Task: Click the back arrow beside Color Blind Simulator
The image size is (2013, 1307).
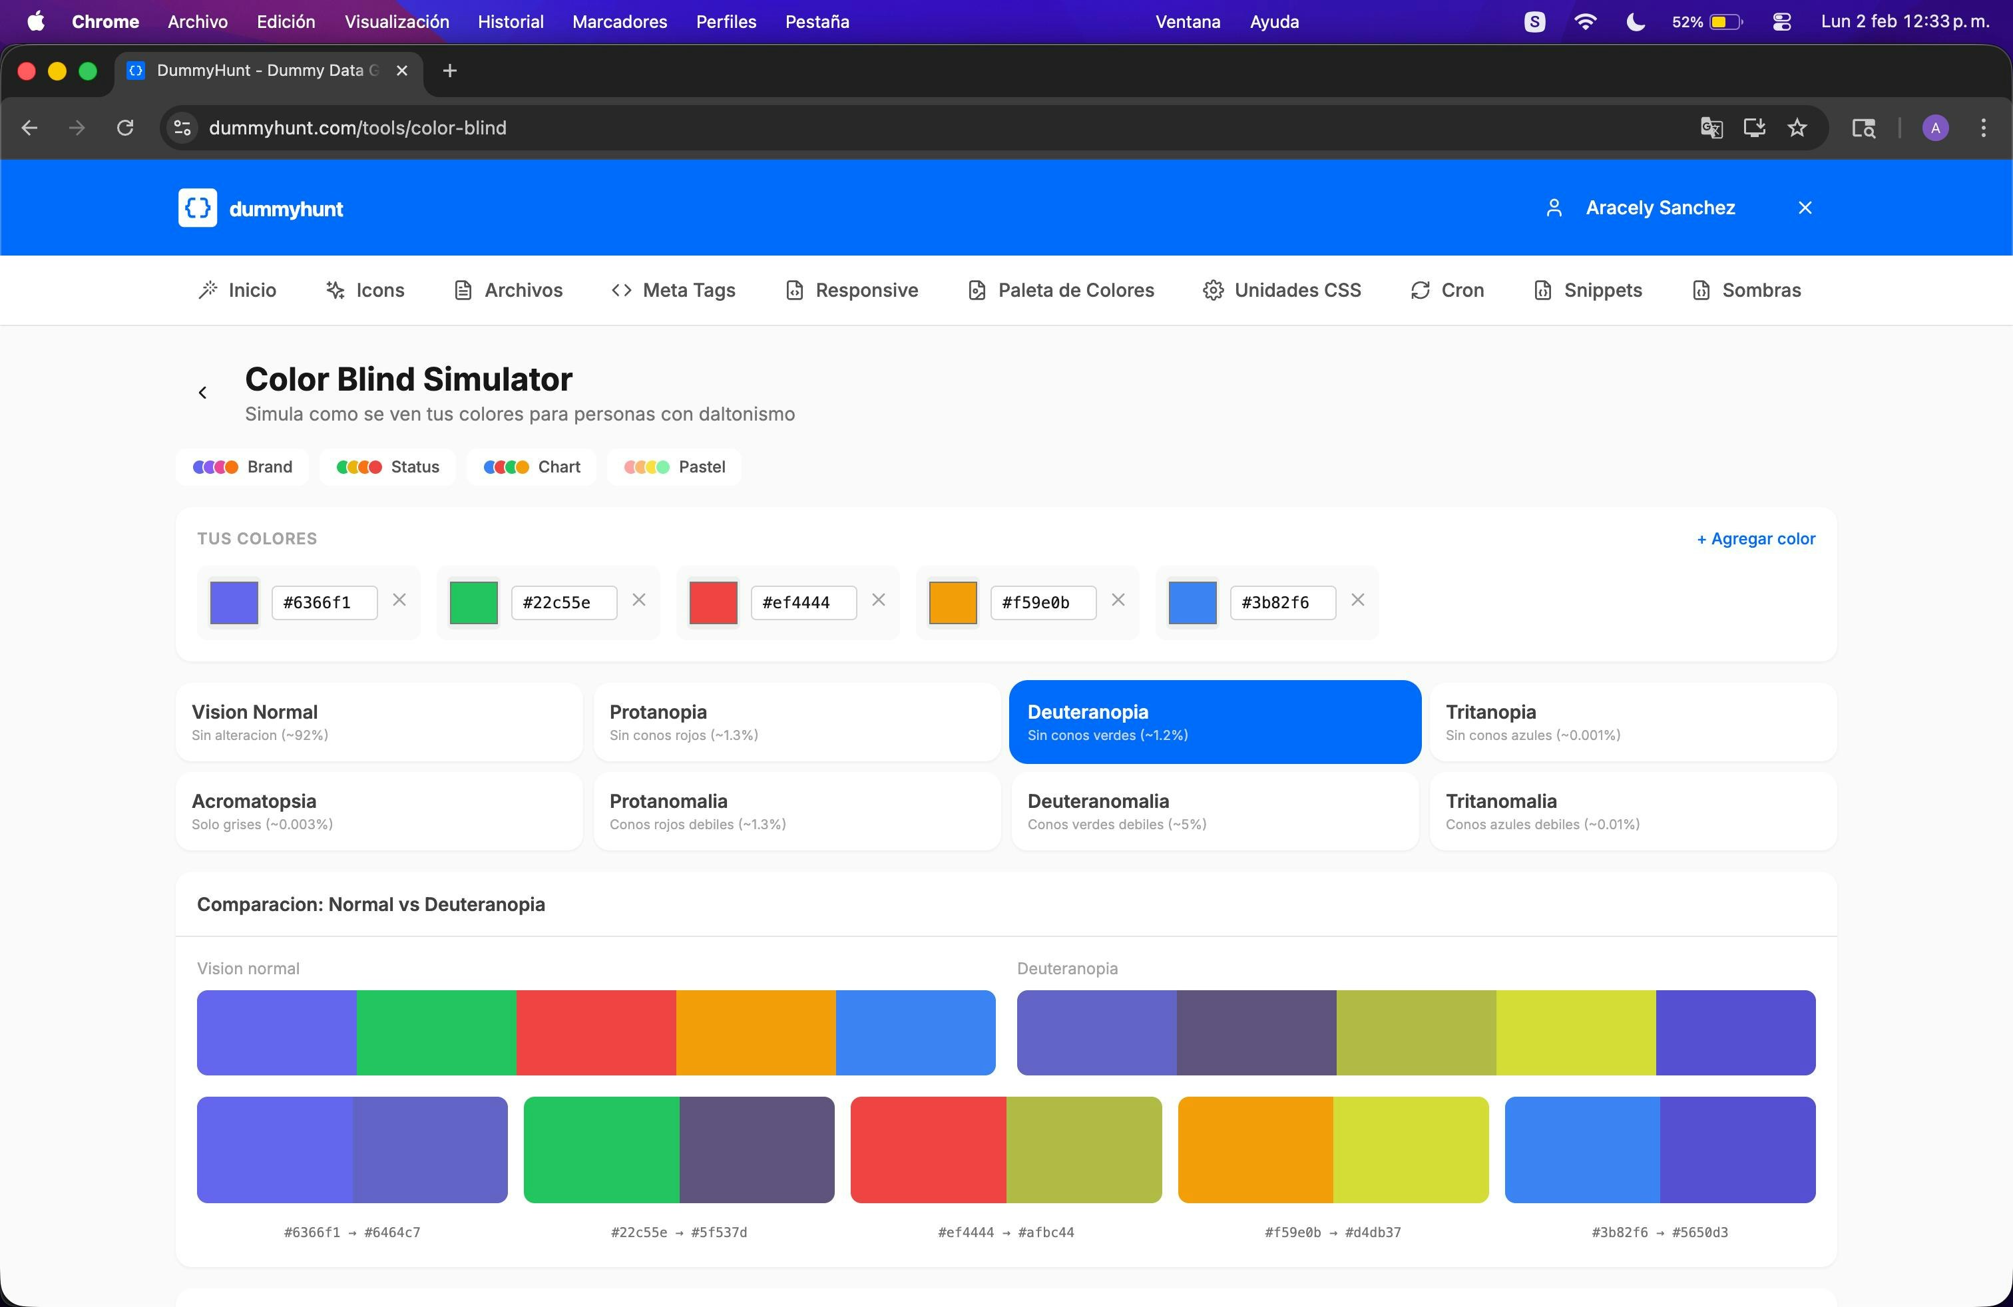Action: (x=203, y=392)
